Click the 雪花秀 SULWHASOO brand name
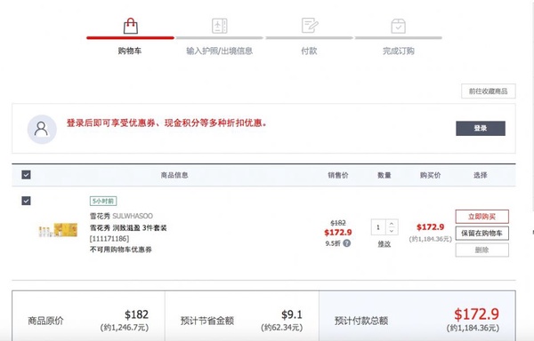 (121, 216)
